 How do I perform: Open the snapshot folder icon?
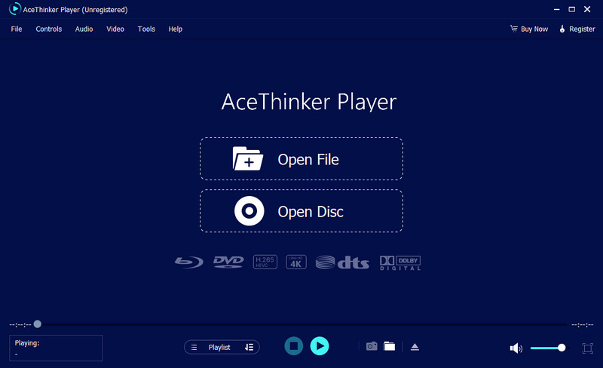tap(389, 346)
